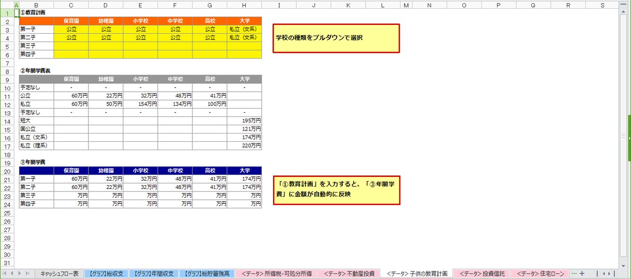This screenshot has height=279, width=631.
Task: Open <データ> 住宅ローン sheet tab
Action: pos(540,273)
